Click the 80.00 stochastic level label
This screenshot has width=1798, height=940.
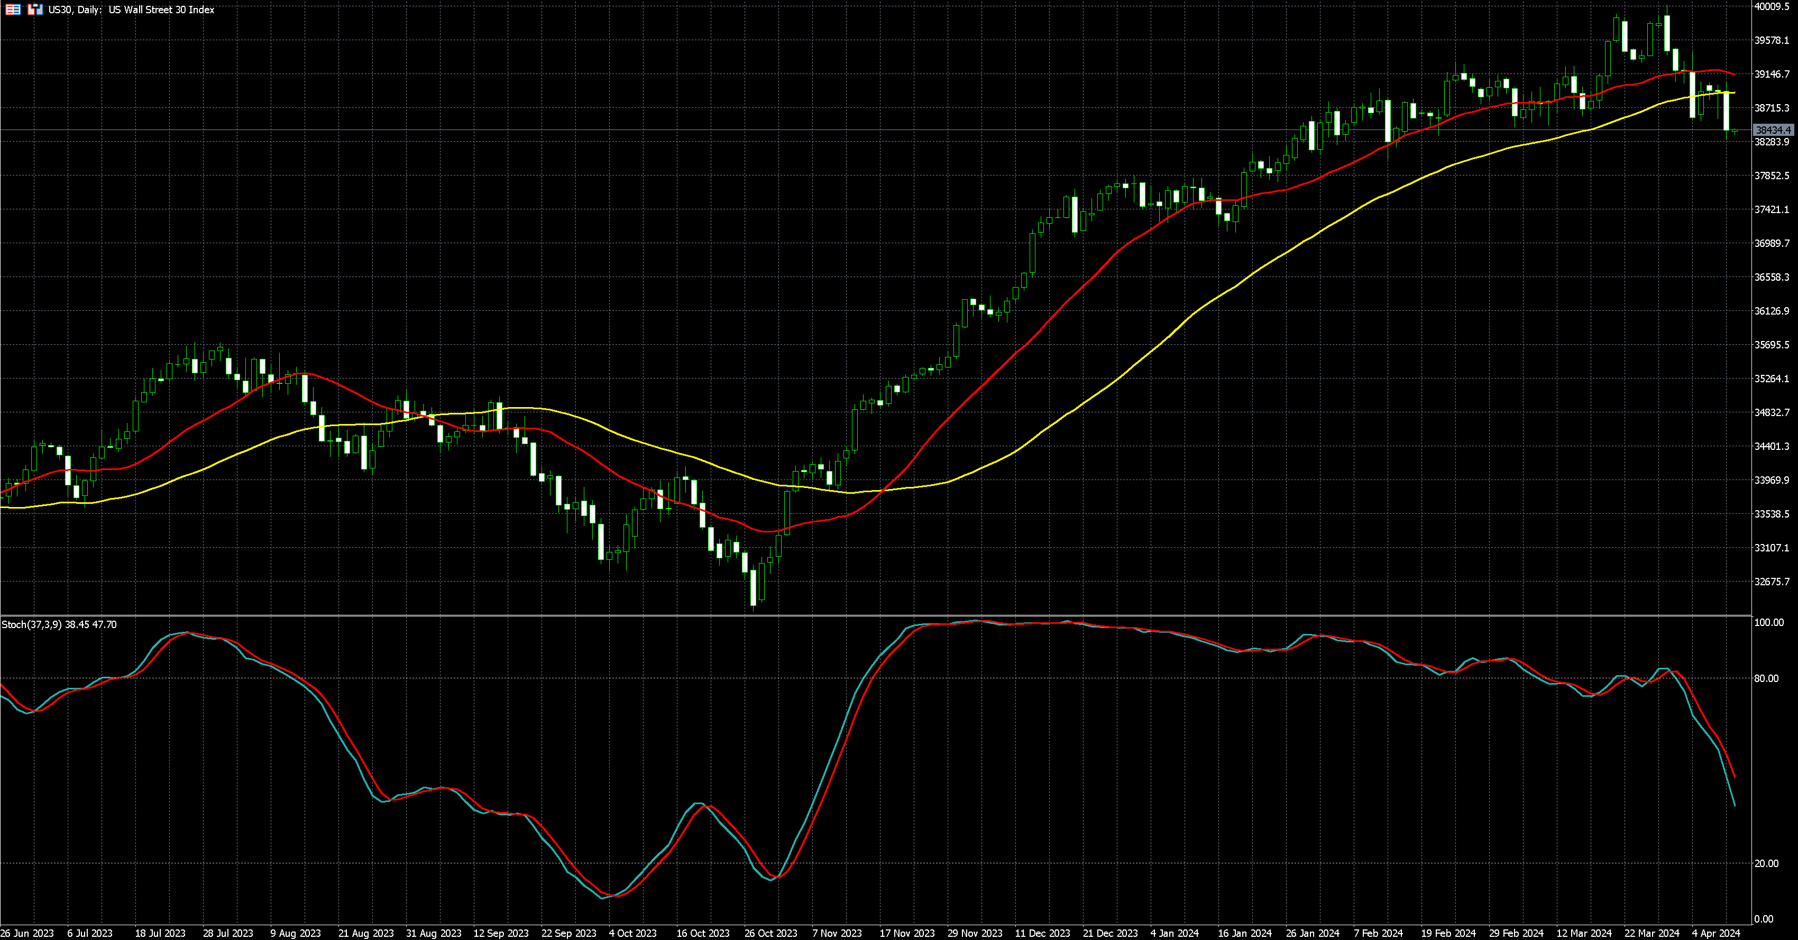coord(1766,678)
